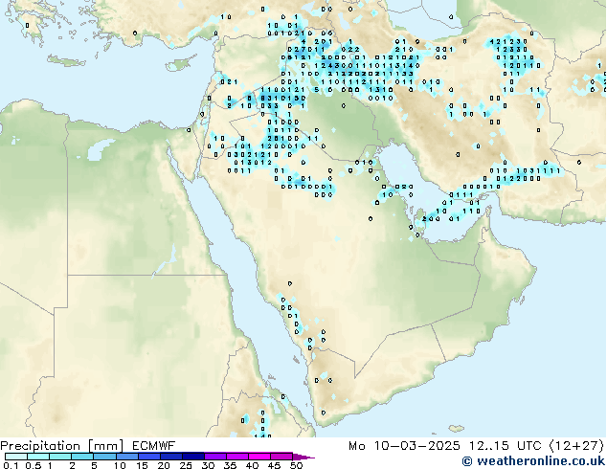Select the 10–15 mm legend color box
This screenshot has width=607, height=469.
click(x=126, y=457)
